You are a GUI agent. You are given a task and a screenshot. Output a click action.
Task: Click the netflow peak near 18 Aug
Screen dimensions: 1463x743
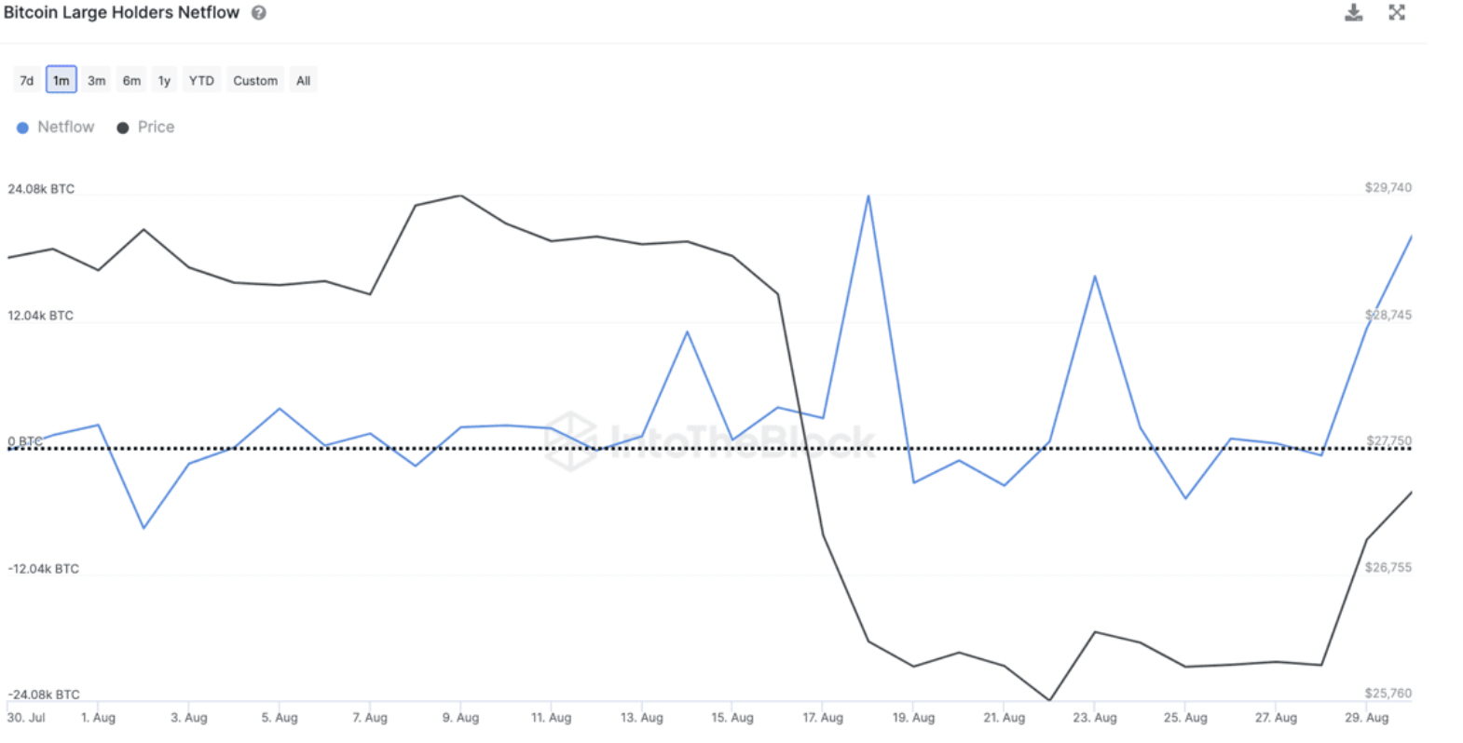pos(868,196)
